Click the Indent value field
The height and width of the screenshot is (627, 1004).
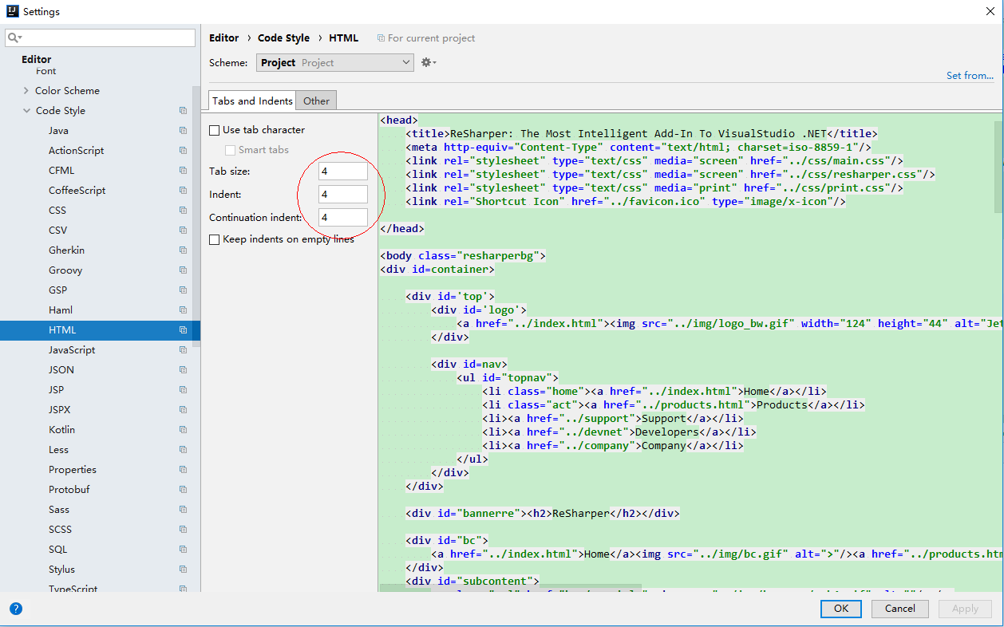343,194
